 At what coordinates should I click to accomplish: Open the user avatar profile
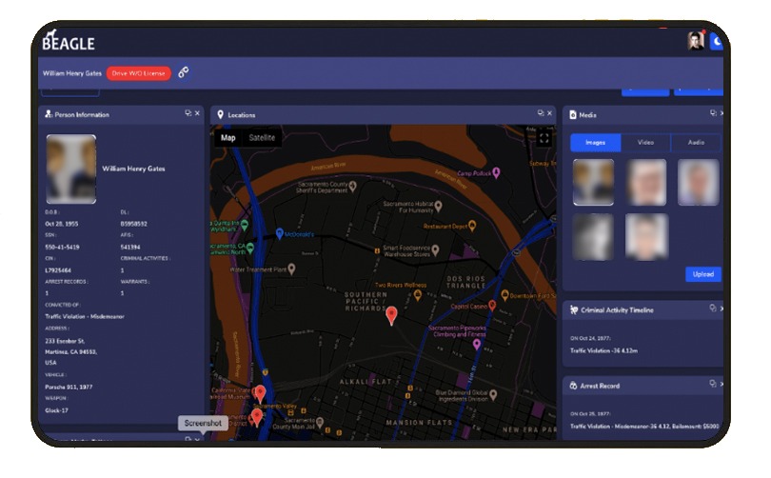[695, 40]
